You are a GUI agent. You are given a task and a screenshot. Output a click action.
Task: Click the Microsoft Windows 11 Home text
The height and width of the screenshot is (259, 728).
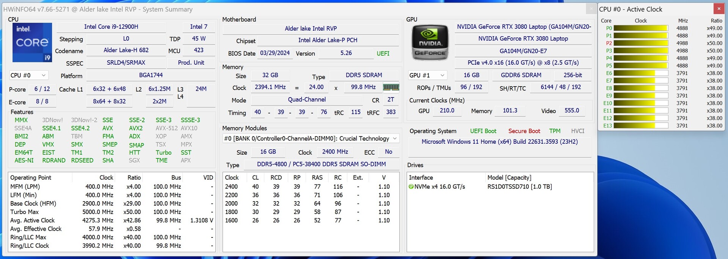tap(499, 142)
